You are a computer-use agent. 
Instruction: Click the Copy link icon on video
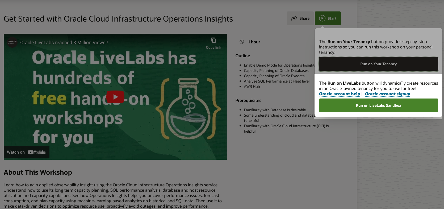[x=213, y=40]
